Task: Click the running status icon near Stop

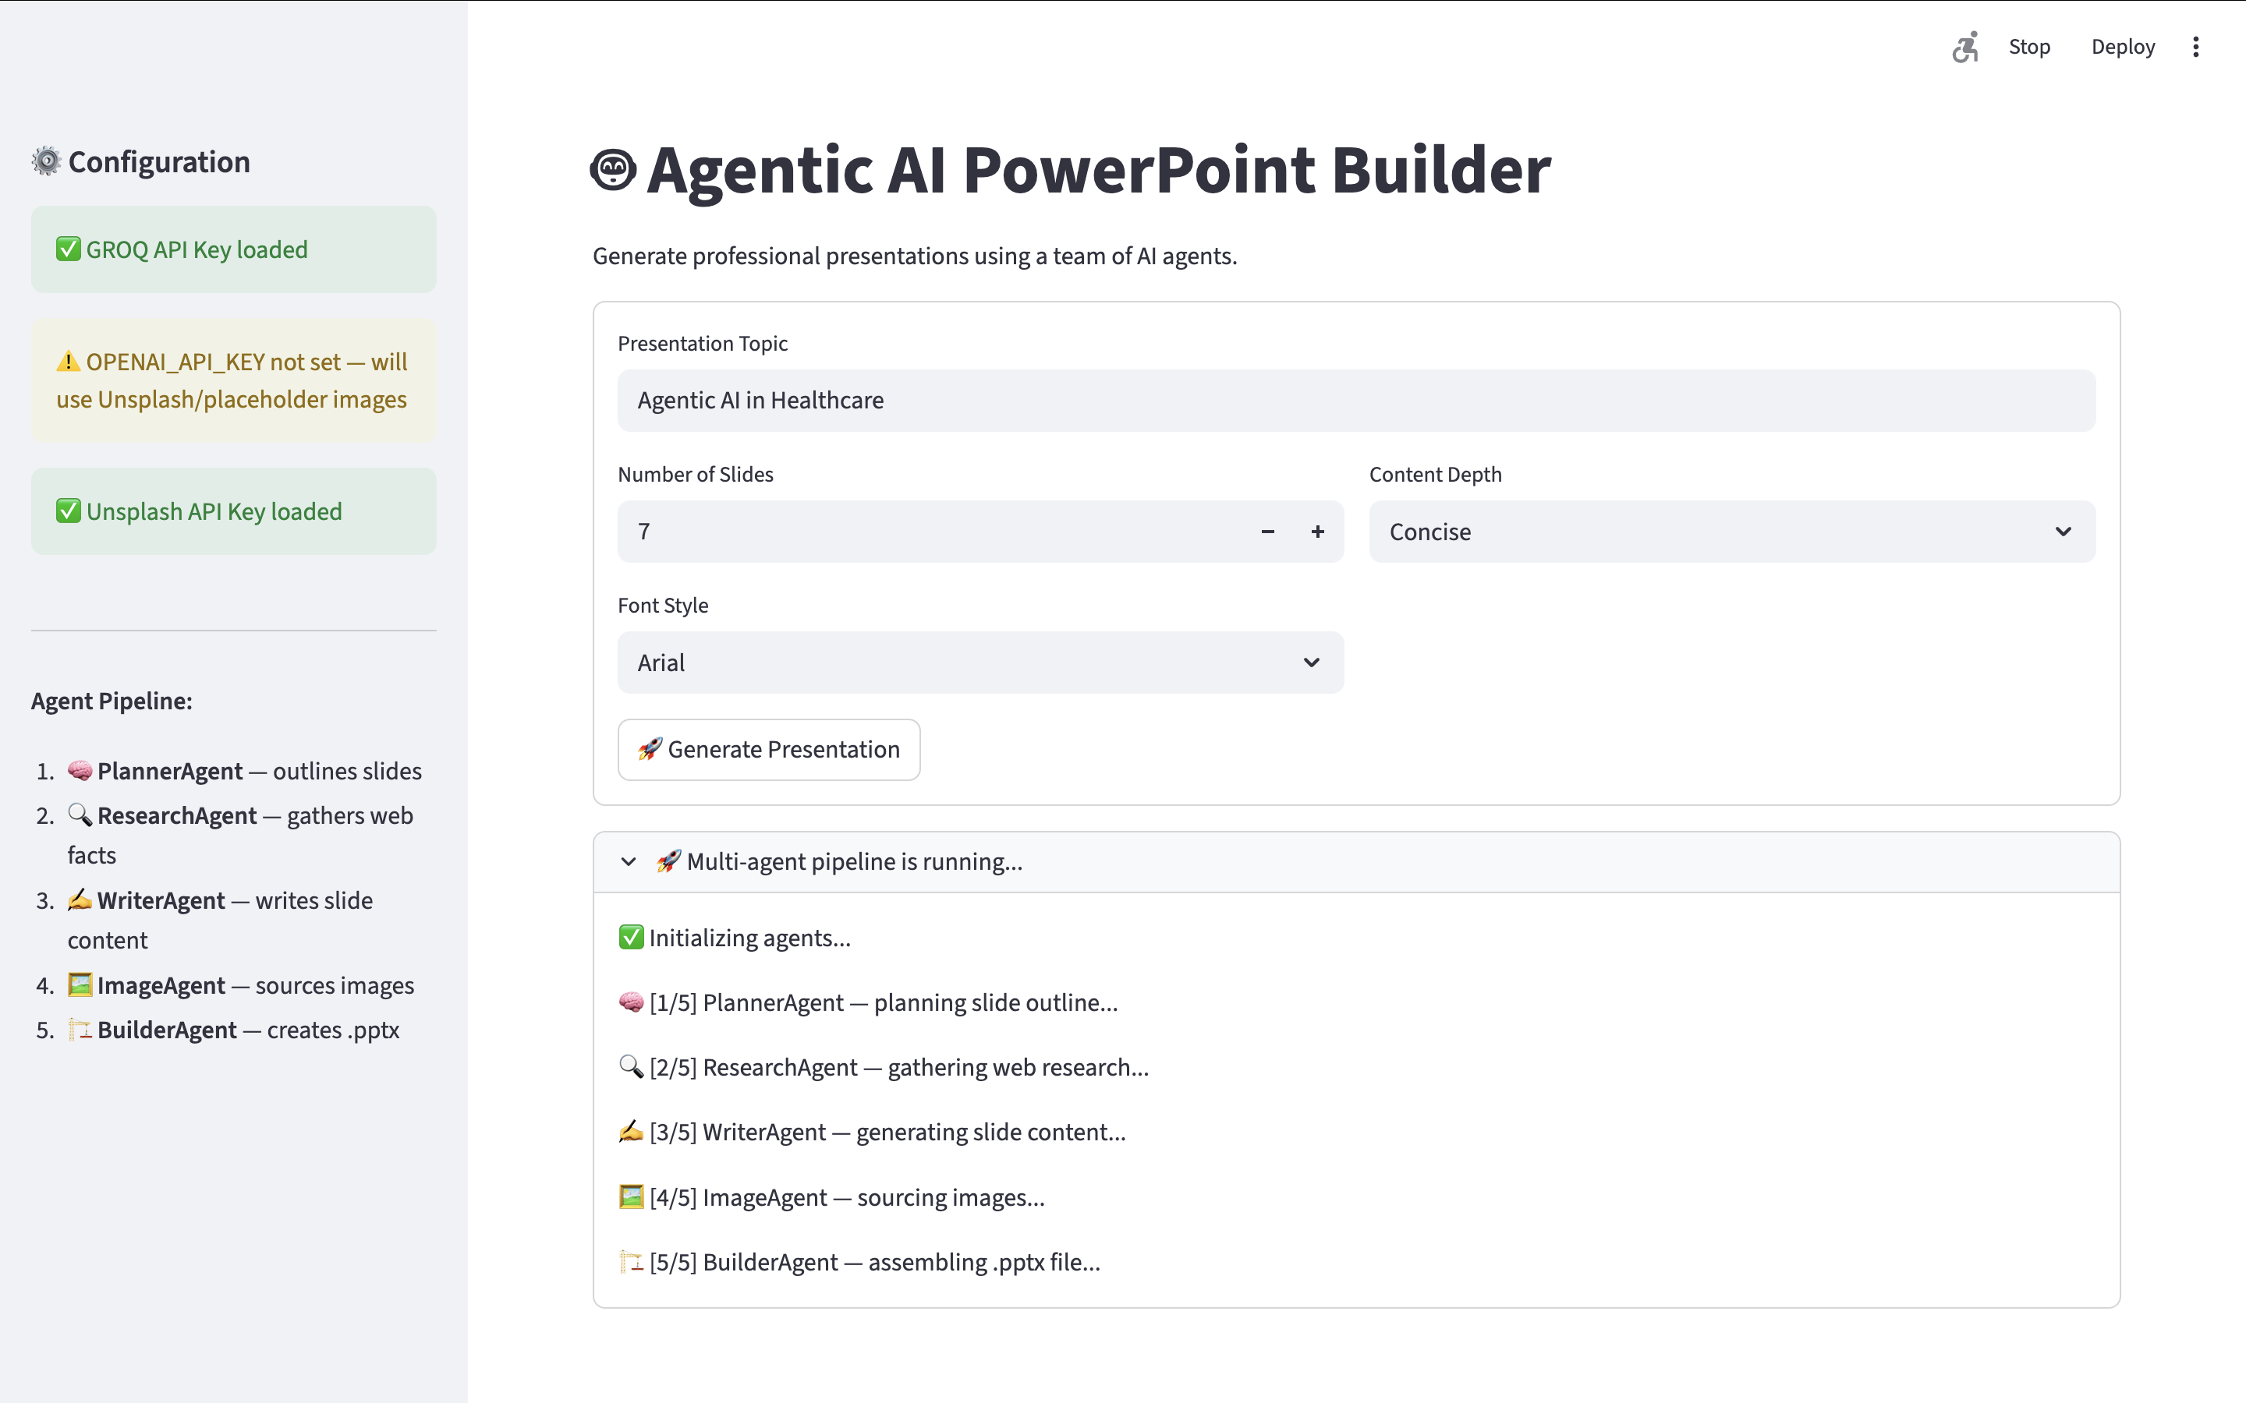Action: pyautogui.click(x=1964, y=48)
